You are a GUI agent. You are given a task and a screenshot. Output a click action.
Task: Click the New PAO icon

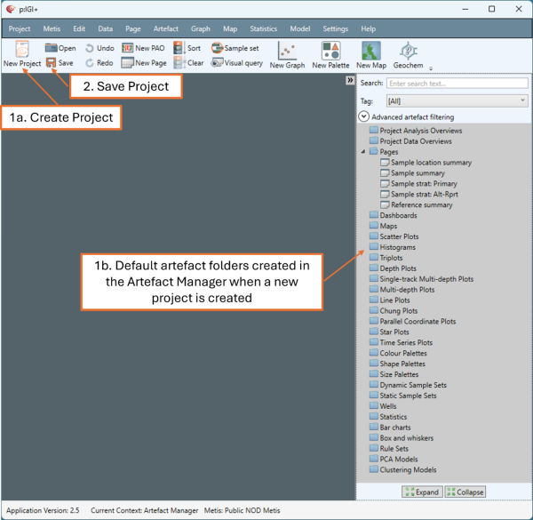pyautogui.click(x=142, y=48)
